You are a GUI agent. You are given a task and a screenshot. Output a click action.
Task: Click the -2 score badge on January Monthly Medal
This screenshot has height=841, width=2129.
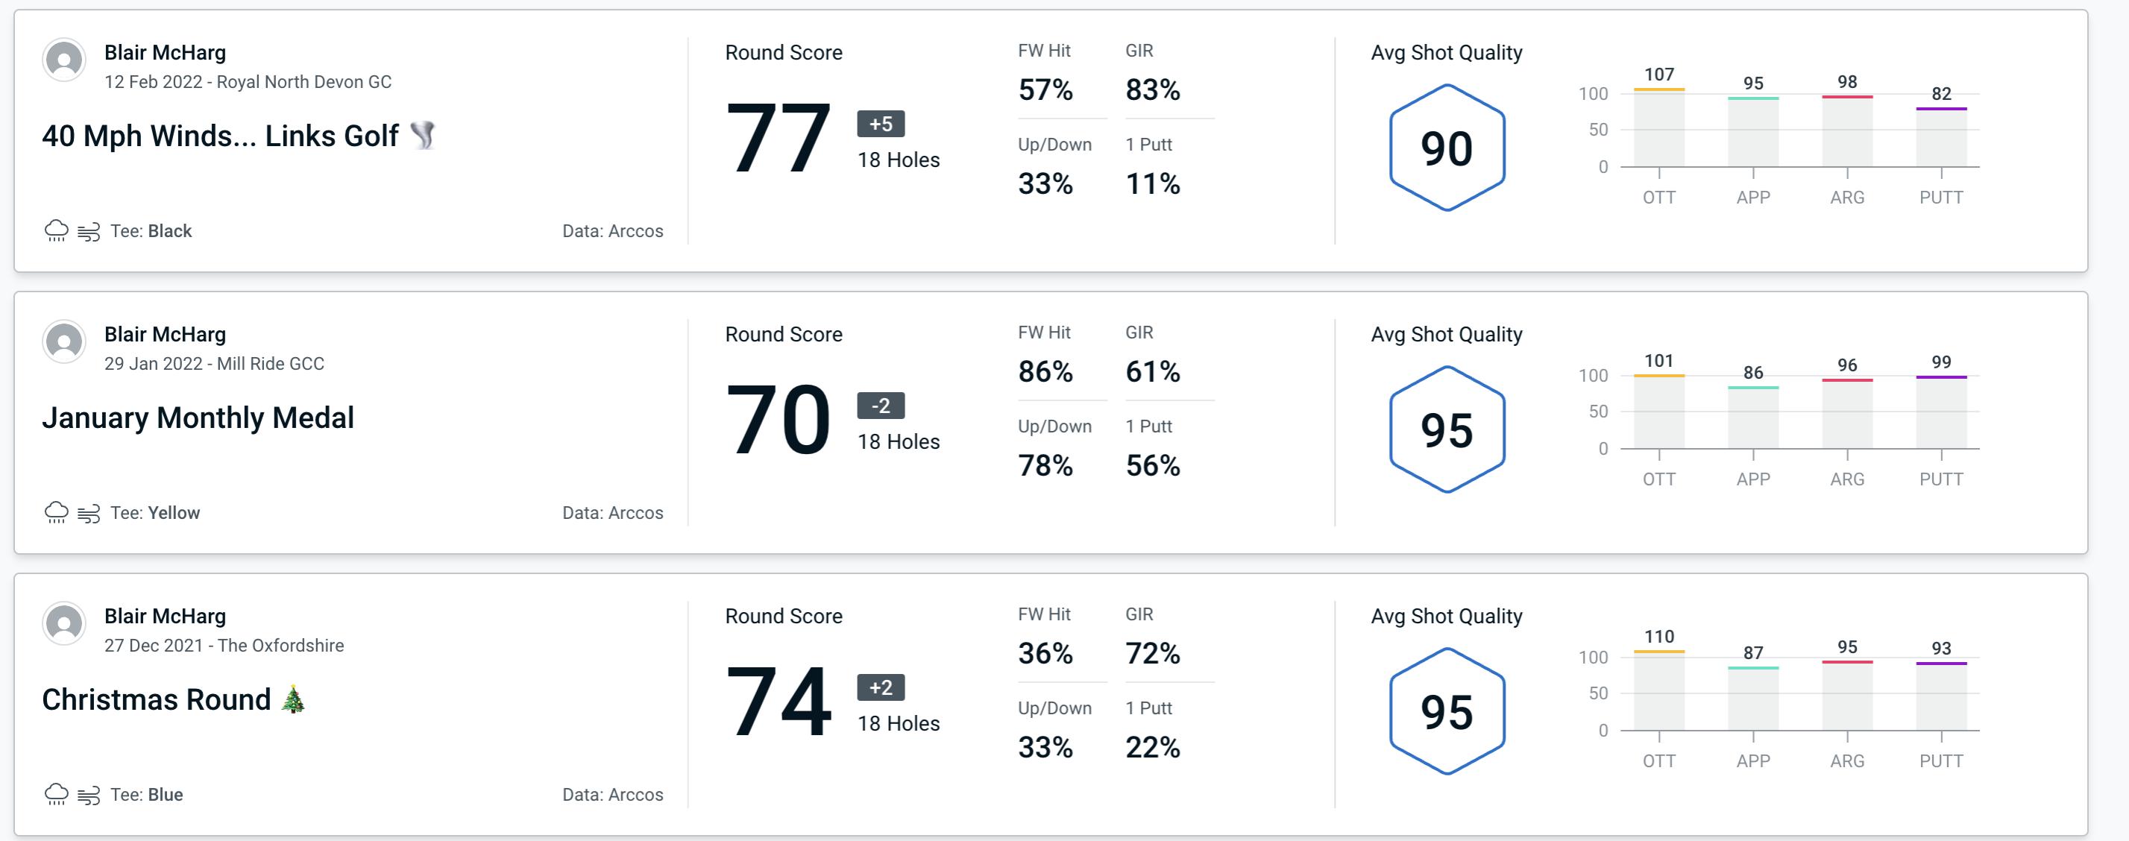click(x=875, y=404)
